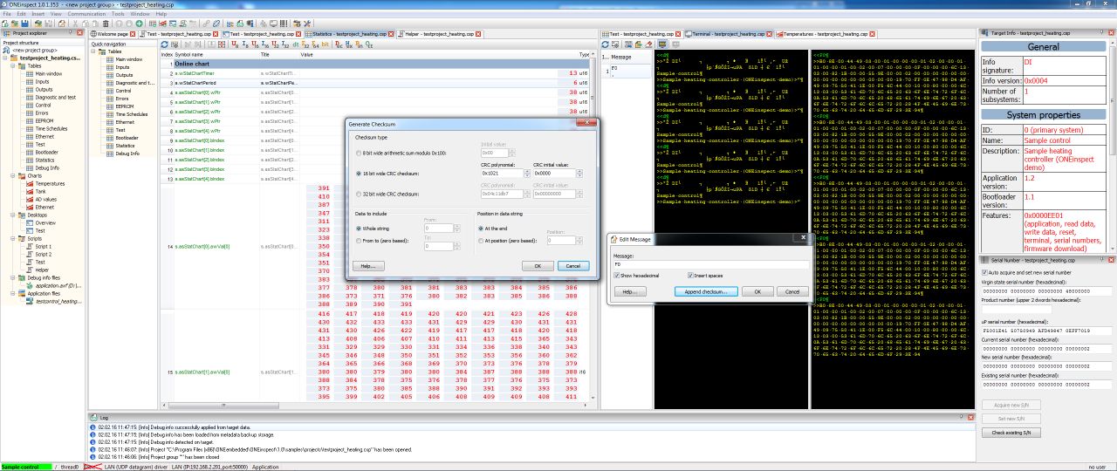
Task: Toggle the Show hexadecimal checkbox
Action: click(617, 275)
